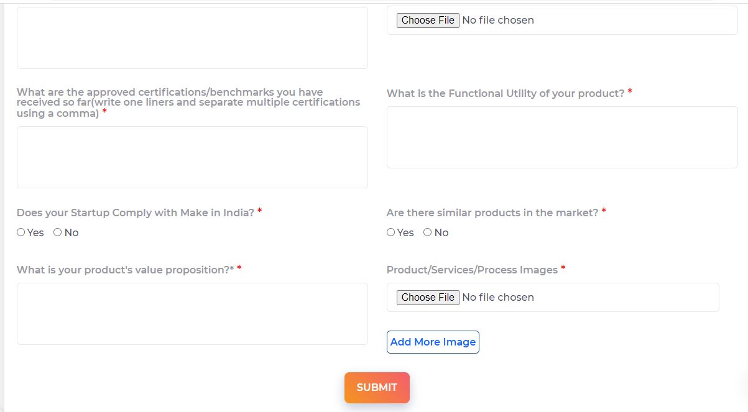Focus the Functional Utility text area

pos(562,137)
